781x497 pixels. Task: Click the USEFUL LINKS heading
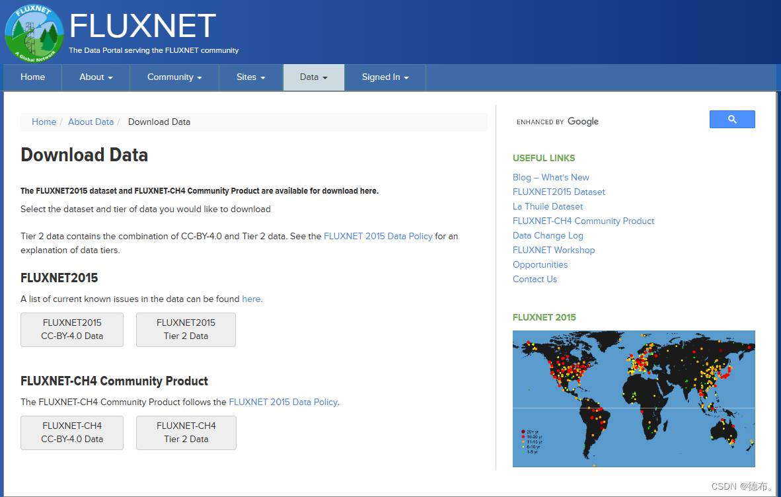point(544,159)
